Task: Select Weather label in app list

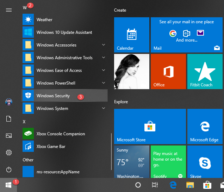Action: coord(44,20)
